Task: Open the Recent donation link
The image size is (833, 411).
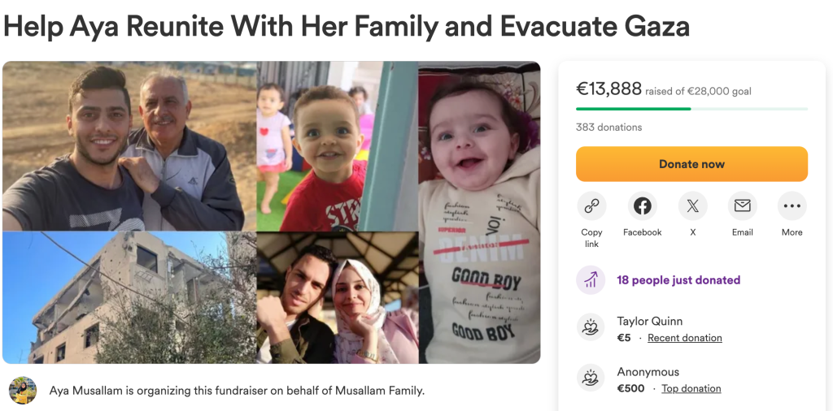Action: click(x=684, y=338)
